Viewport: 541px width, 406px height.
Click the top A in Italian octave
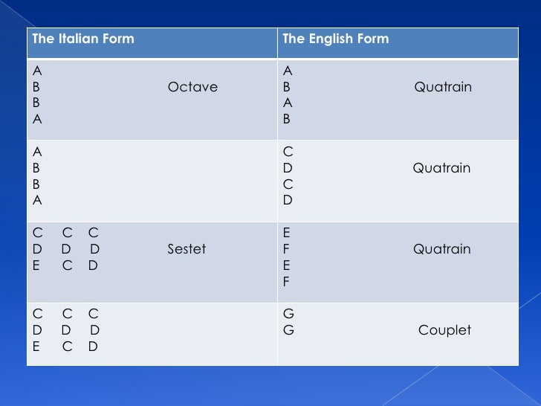(x=37, y=71)
